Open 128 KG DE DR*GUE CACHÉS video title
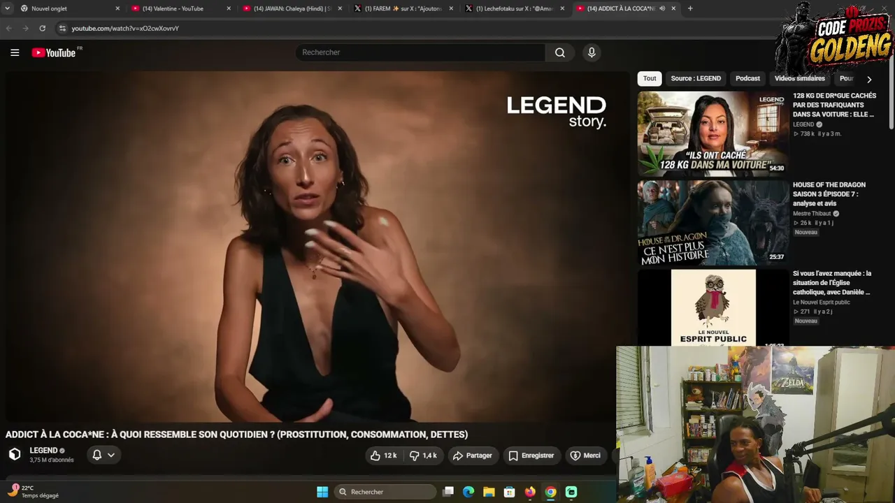 (834, 105)
